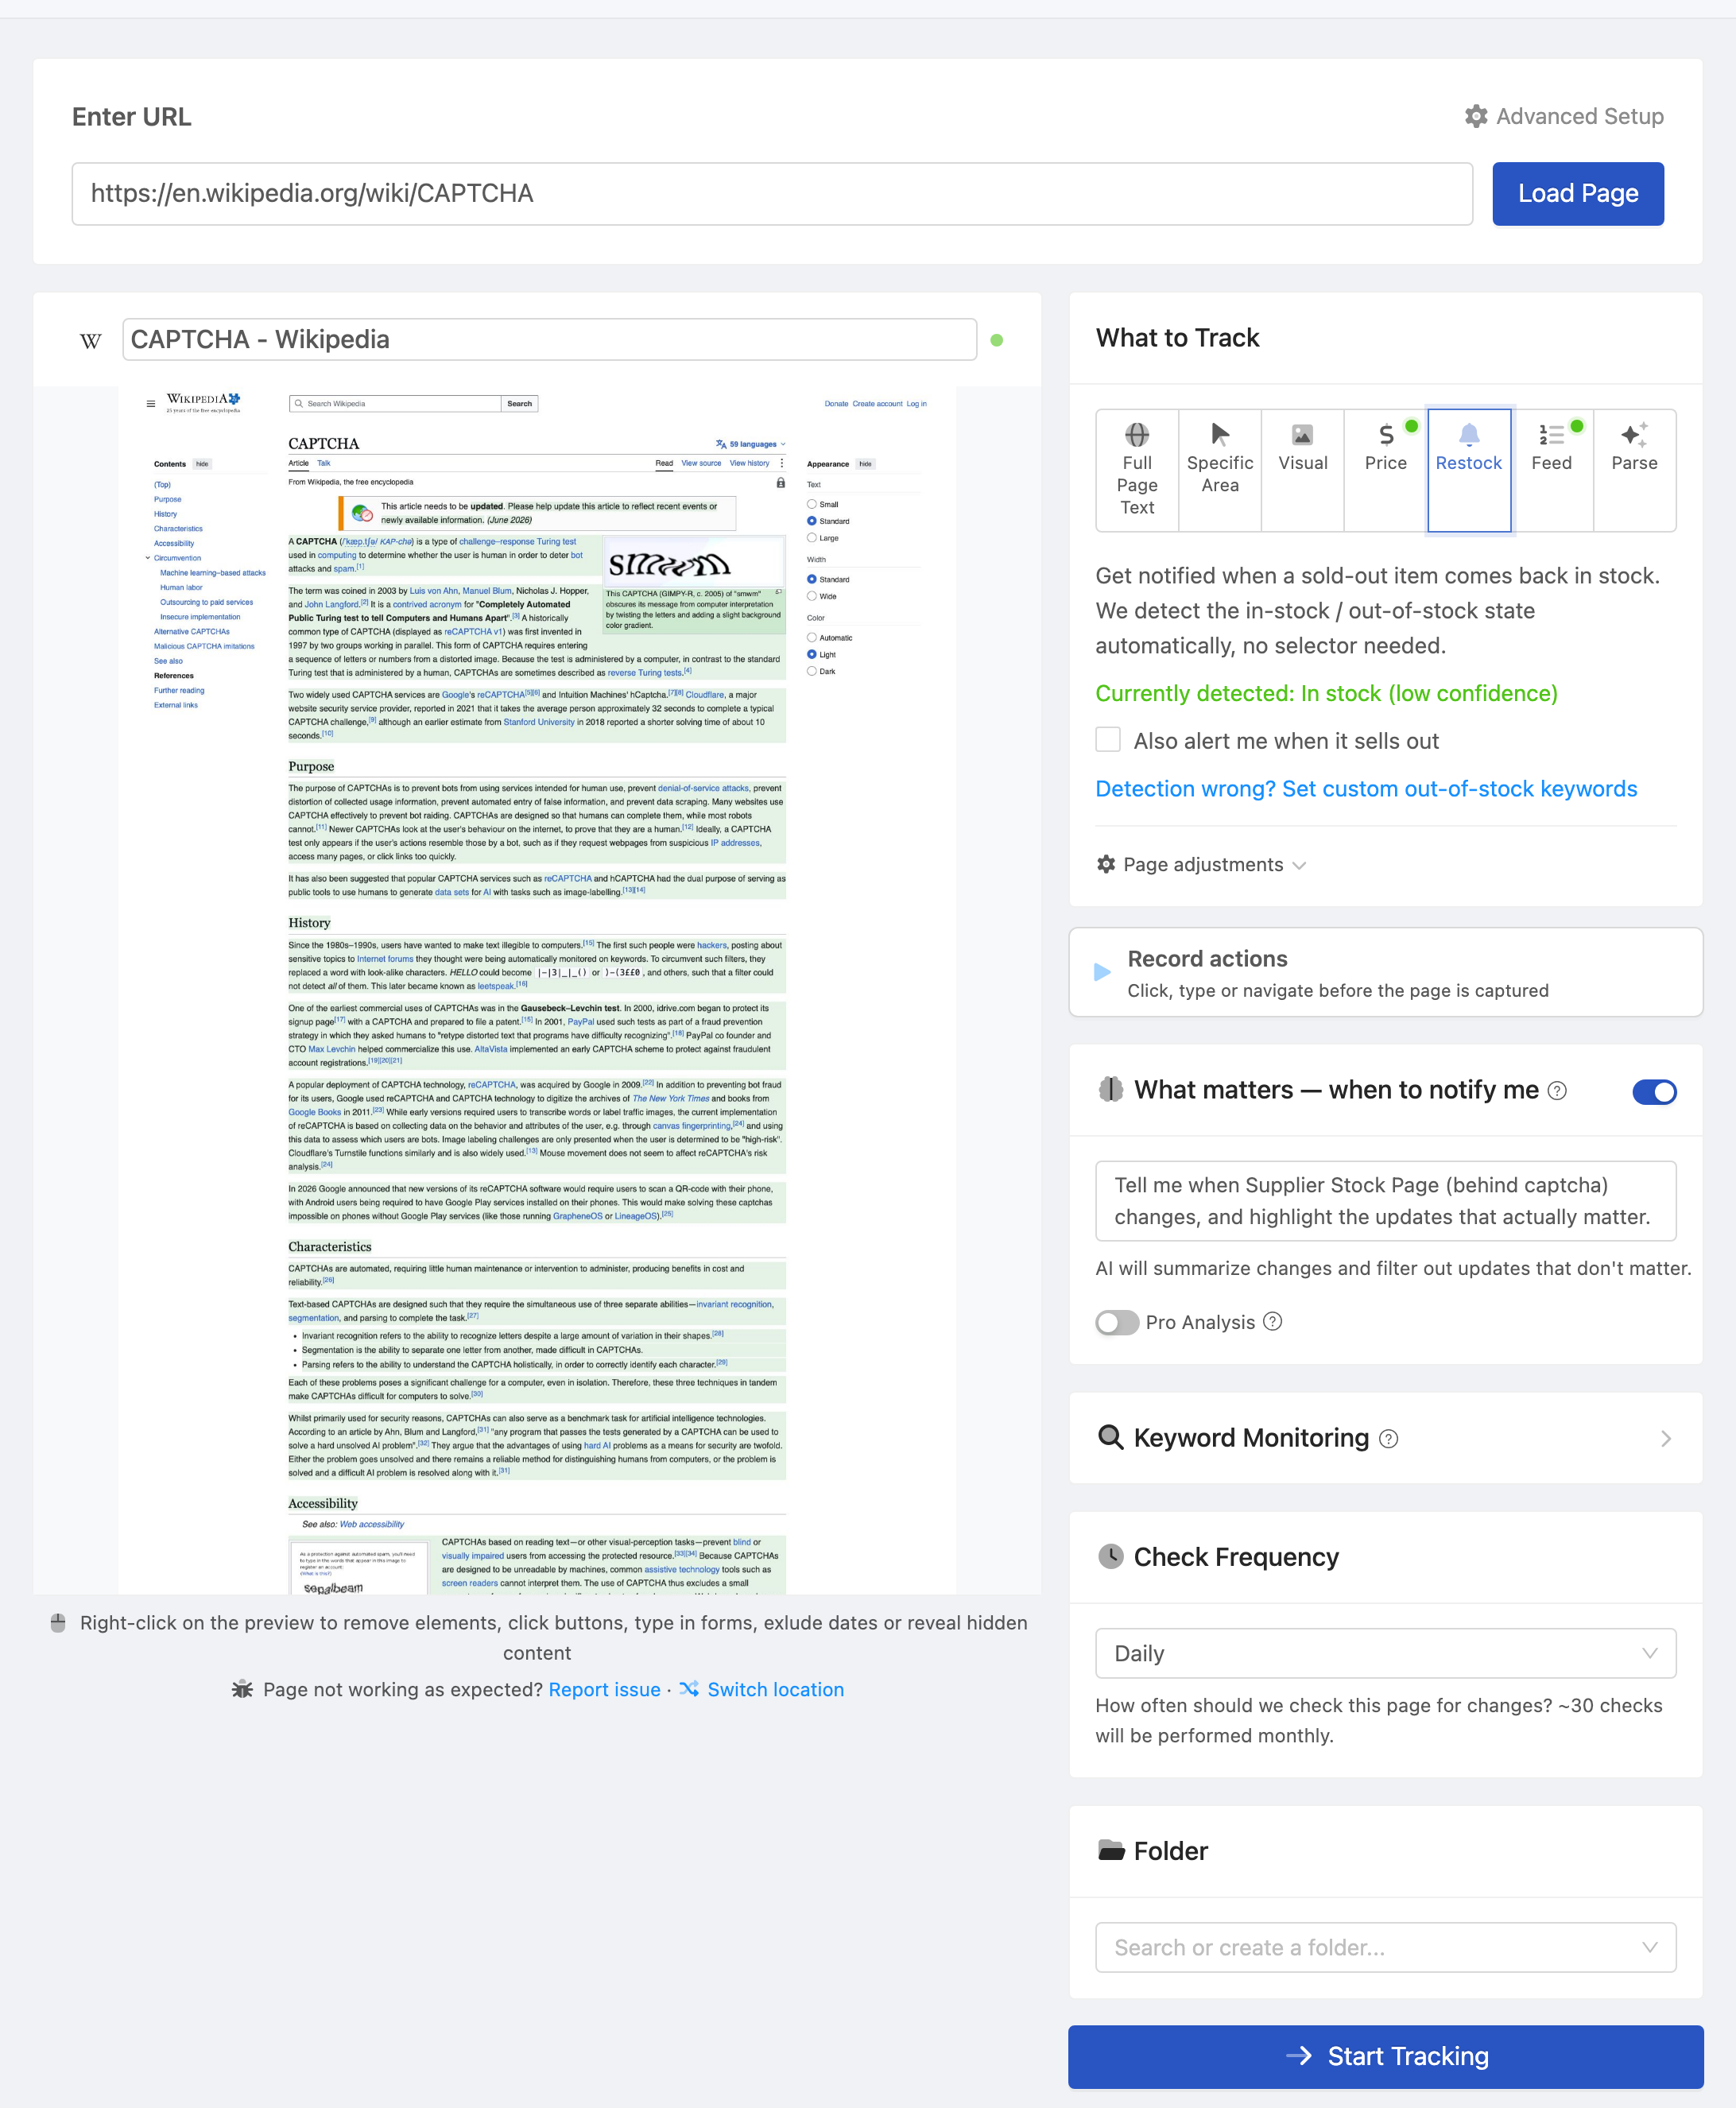
Task: Select Large text size radio in preview
Action: pyautogui.click(x=812, y=538)
